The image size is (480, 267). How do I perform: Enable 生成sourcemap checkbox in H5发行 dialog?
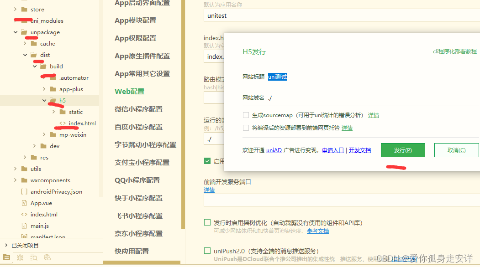click(246, 115)
